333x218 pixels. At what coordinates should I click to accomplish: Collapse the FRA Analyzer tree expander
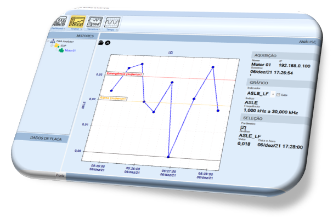point(48,41)
